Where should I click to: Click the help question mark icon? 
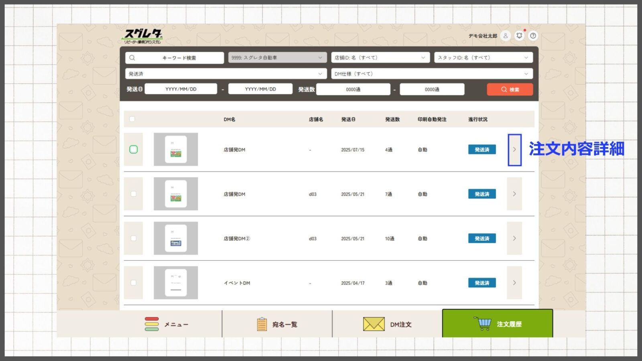[x=533, y=36]
